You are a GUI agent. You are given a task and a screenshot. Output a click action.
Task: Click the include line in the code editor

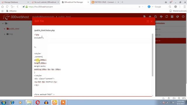point(39,38)
